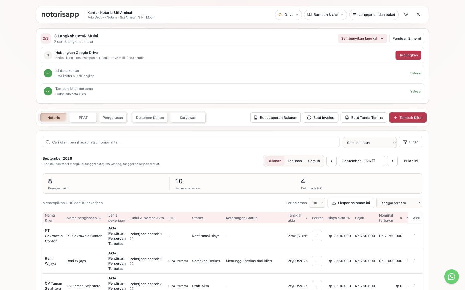Switch to the Pengurusan tab
The image size is (465, 290).
[x=113, y=118]
